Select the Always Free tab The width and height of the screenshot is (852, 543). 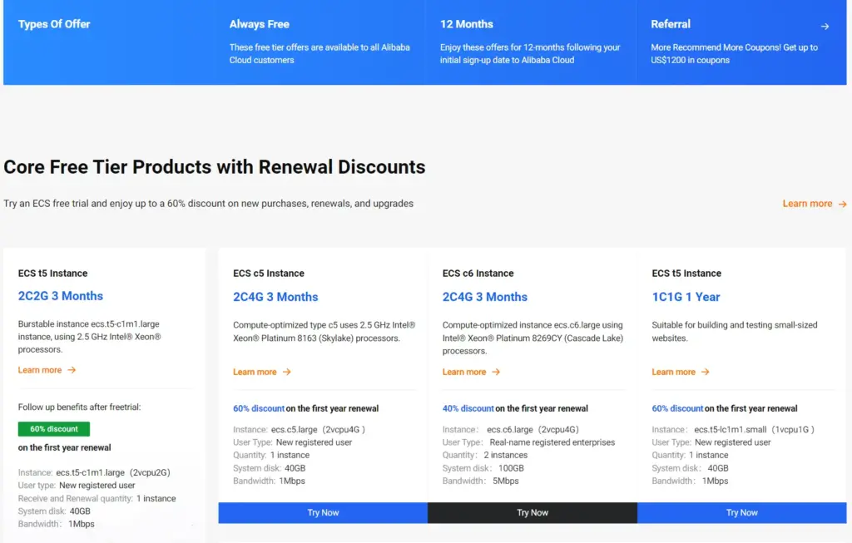[319, 42]
